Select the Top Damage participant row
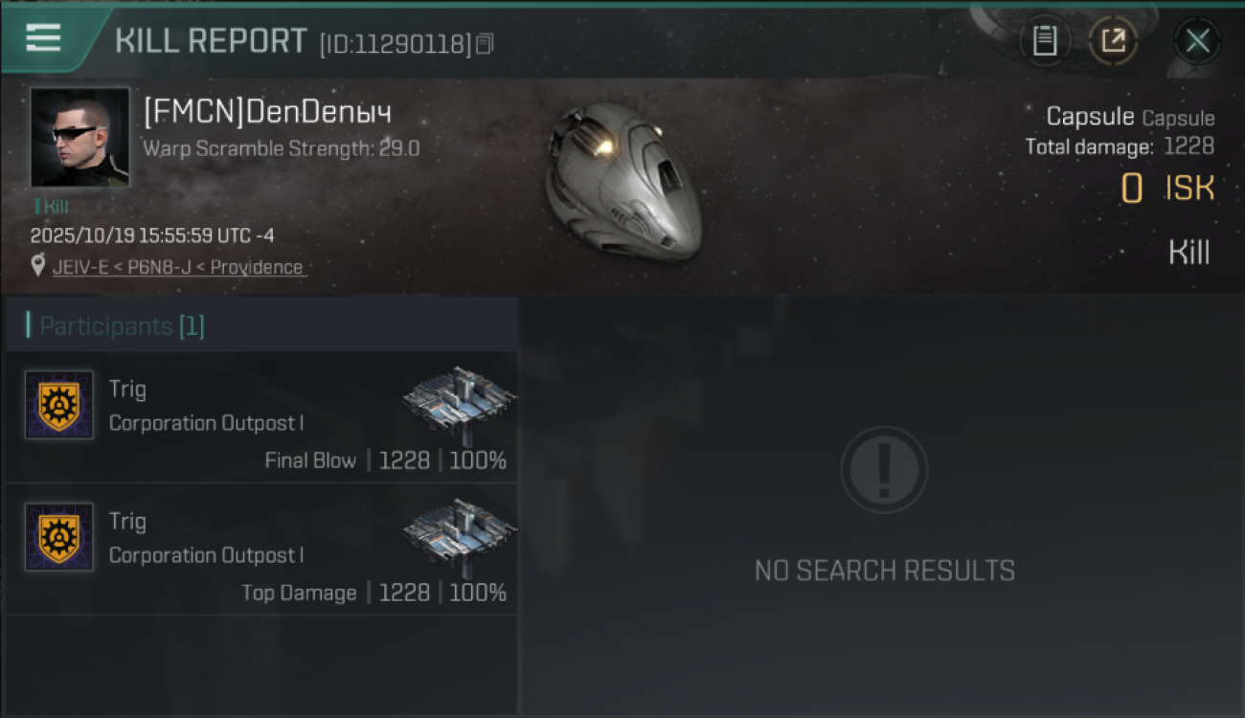Image resolution: width=1245 pixels, height=718 pixels. tap(261, 550)
